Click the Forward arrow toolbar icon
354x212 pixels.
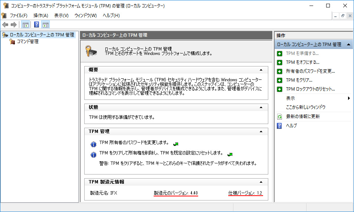click(x=14, y=25)
